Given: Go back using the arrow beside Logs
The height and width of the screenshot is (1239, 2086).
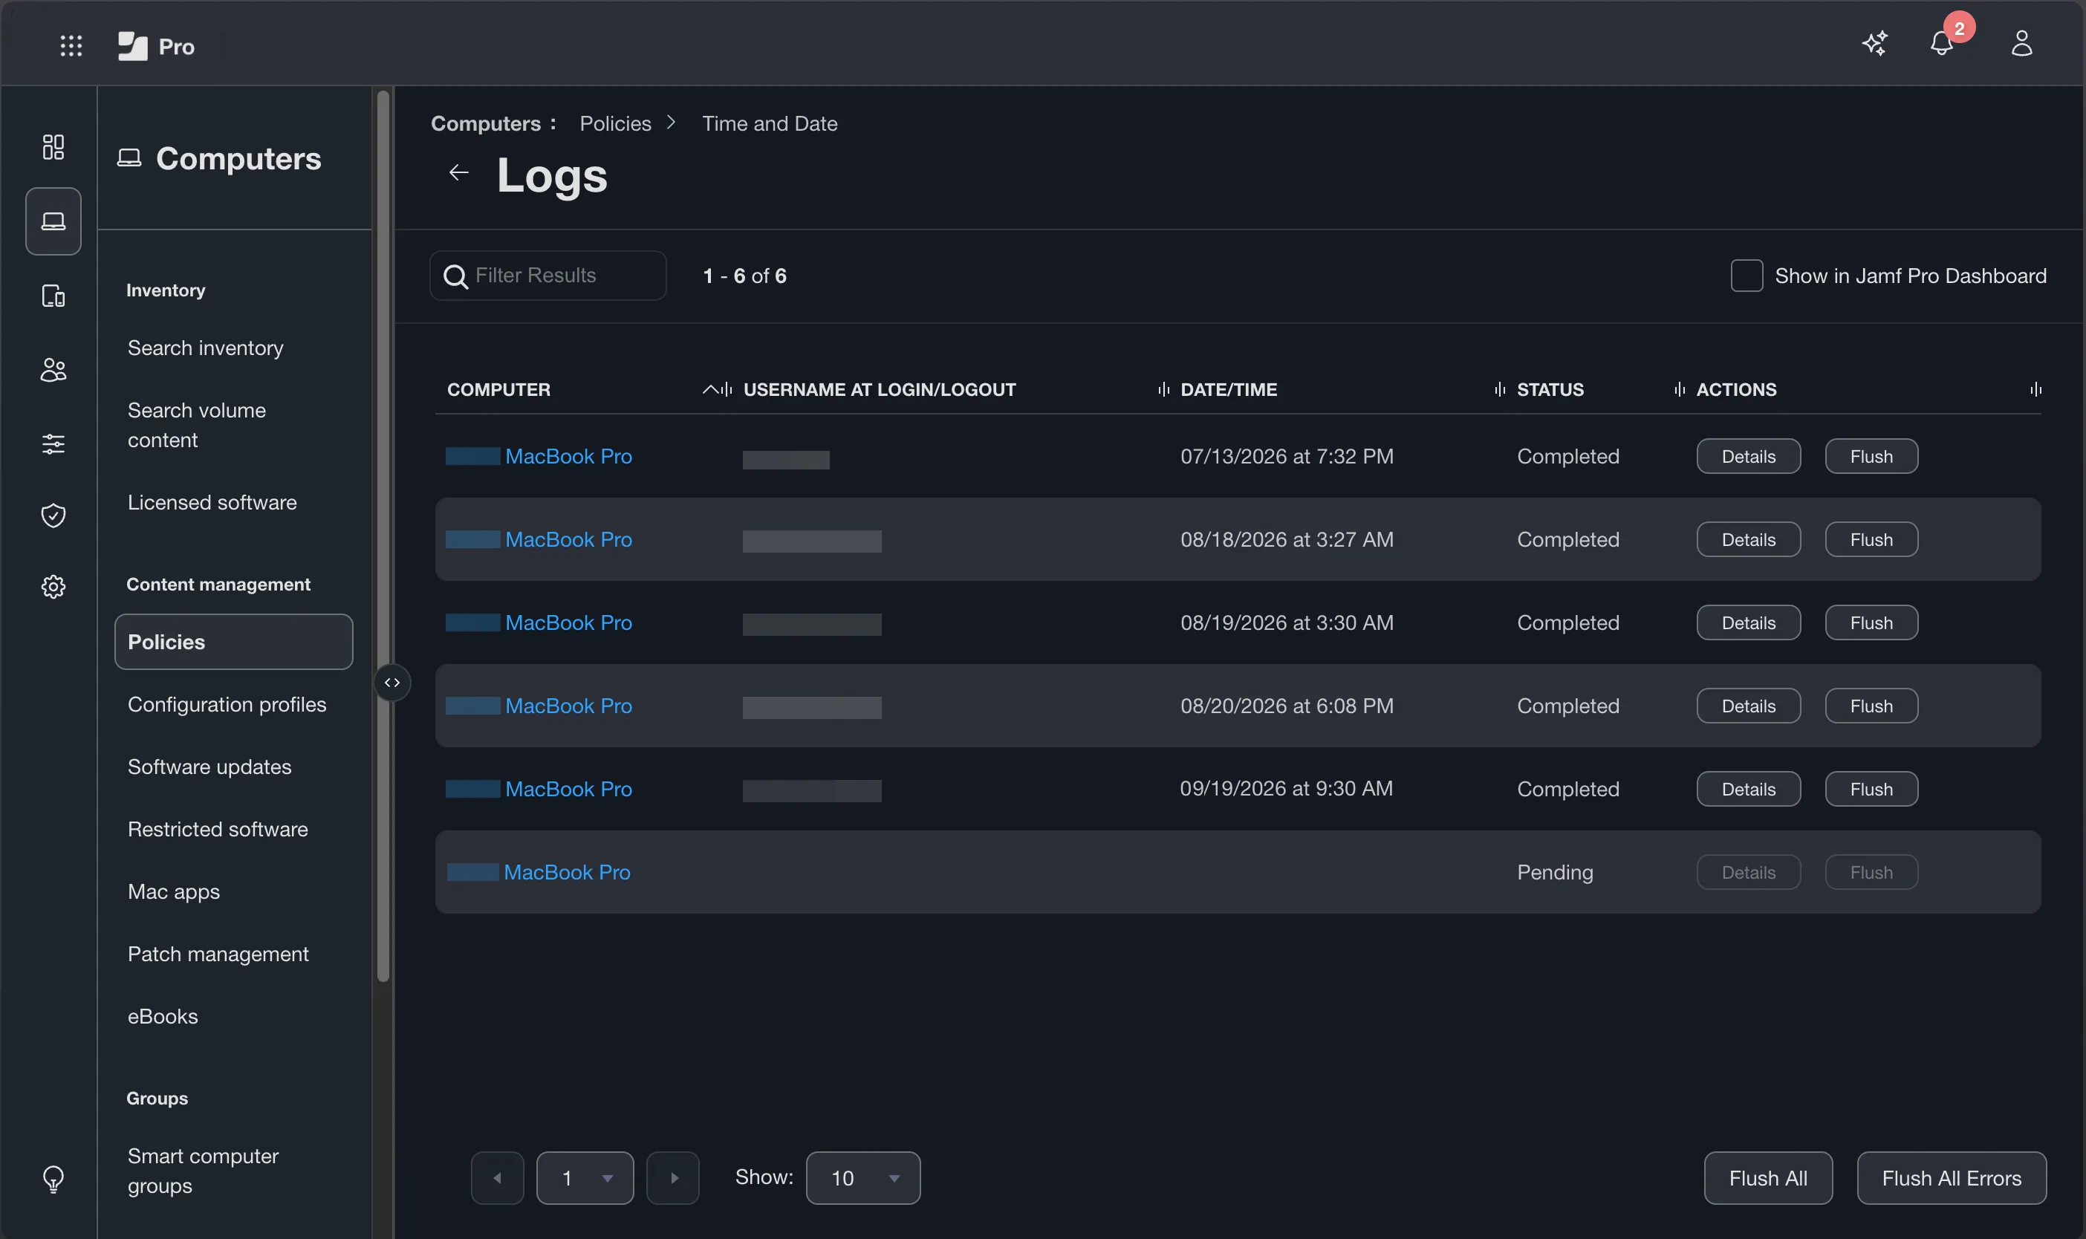Looking at the screenshot, I should (x=458, y=173).
